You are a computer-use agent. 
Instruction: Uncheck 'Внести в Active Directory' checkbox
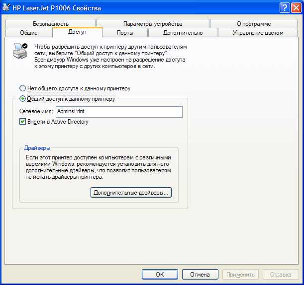pyautogui.click(x=22, y=122)
